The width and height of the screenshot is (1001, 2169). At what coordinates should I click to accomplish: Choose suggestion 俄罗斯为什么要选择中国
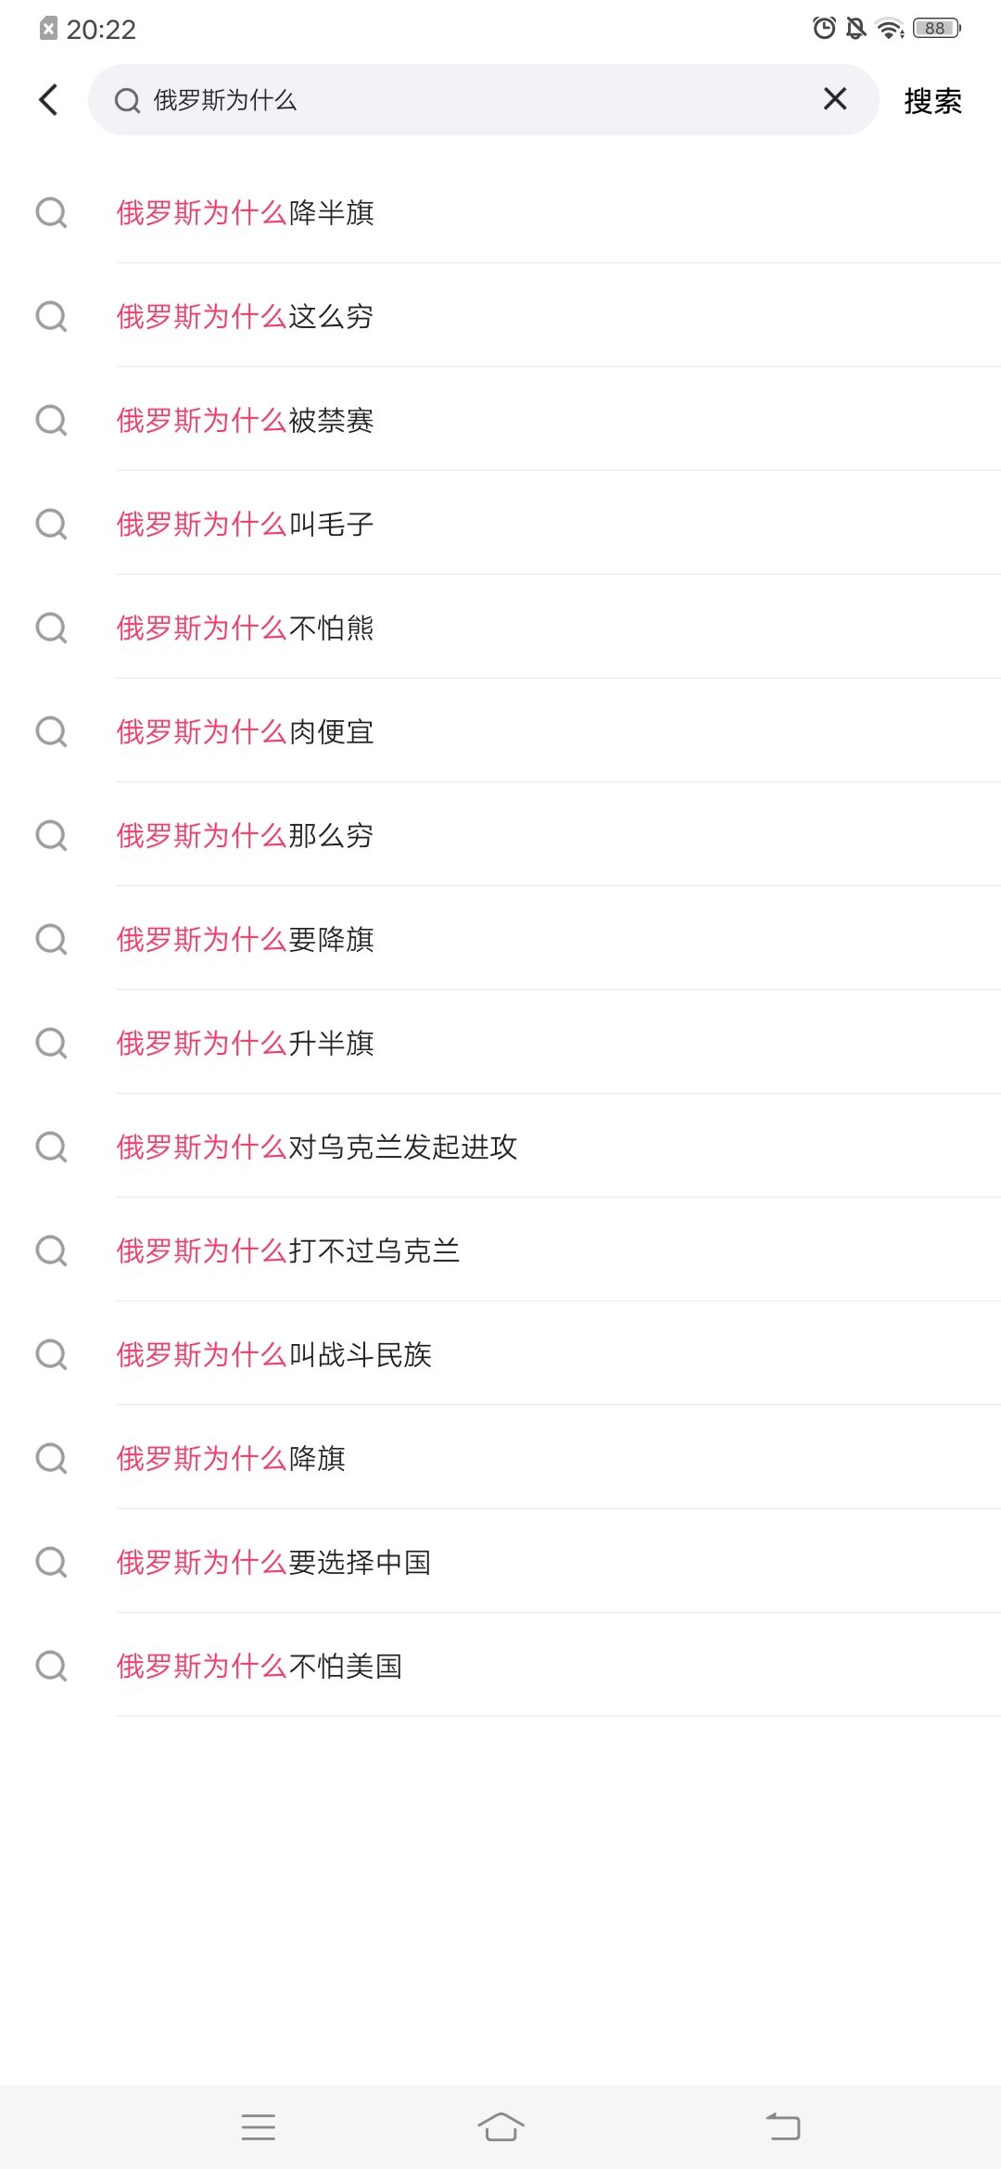click(274, 1563)
